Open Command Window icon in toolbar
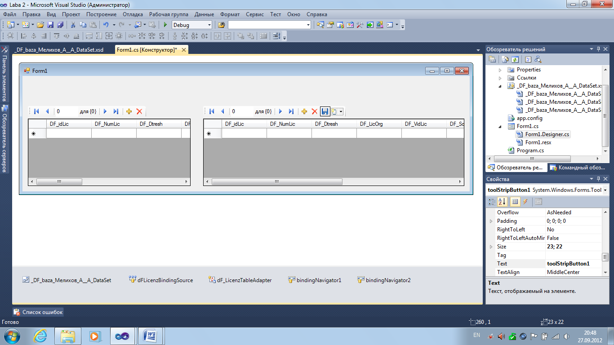This screenshot has height=345, width=614. (390, 25)
